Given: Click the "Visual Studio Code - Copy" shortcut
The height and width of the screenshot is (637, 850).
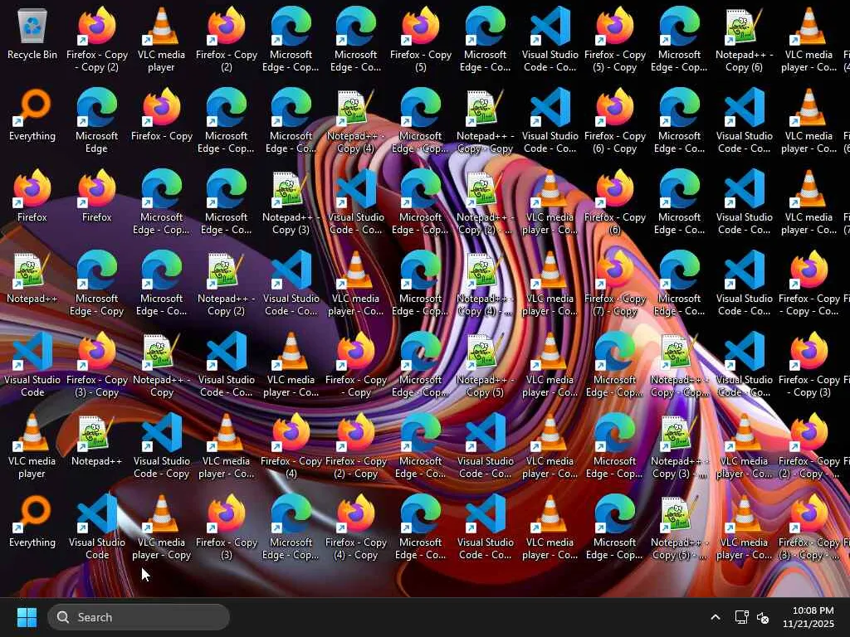Looking at the screenshot, I should pyautogui.click(x=162, y=446).
